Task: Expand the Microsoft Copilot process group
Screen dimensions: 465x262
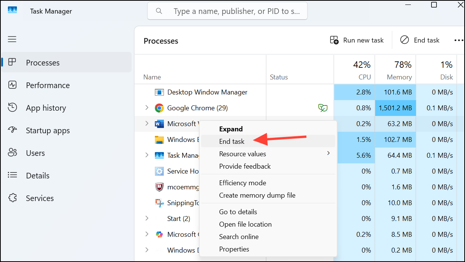Action: (x=147, y=234)
